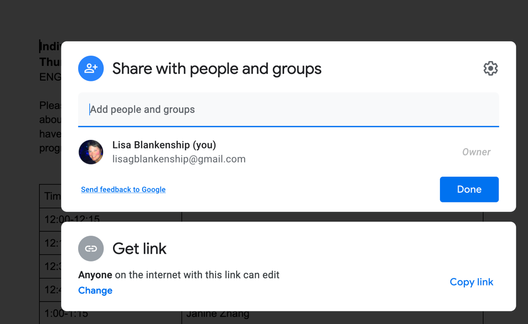The width and height of the screenshot is (528, 324).
Task: Focus the Add people and groups field
Action: (x=288, y=110)
